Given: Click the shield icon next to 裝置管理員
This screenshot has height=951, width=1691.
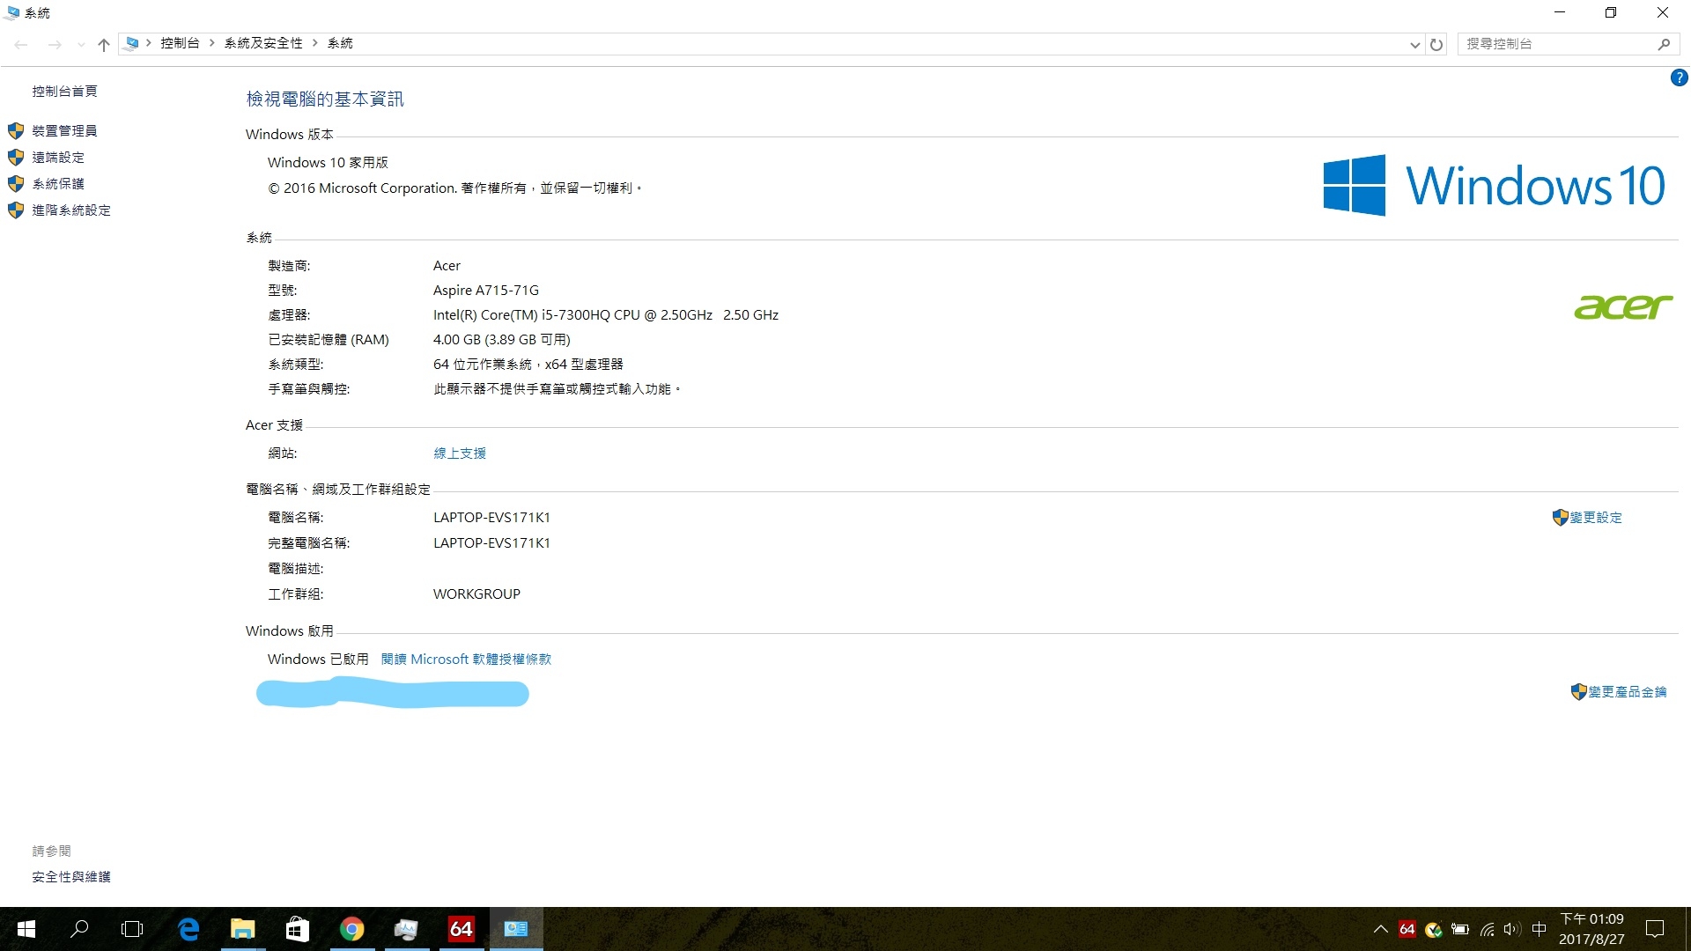Looking at the screenshot, I should click(16, 131).
